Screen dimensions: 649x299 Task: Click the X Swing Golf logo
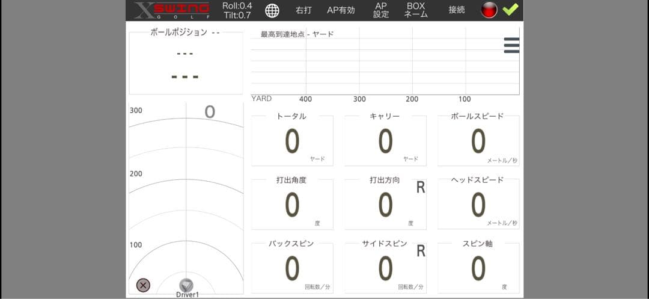pyautogui.click(x=172, y=10)
